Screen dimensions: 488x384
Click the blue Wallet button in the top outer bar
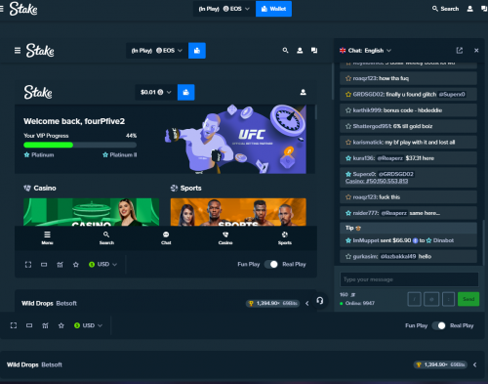point(273,9)
